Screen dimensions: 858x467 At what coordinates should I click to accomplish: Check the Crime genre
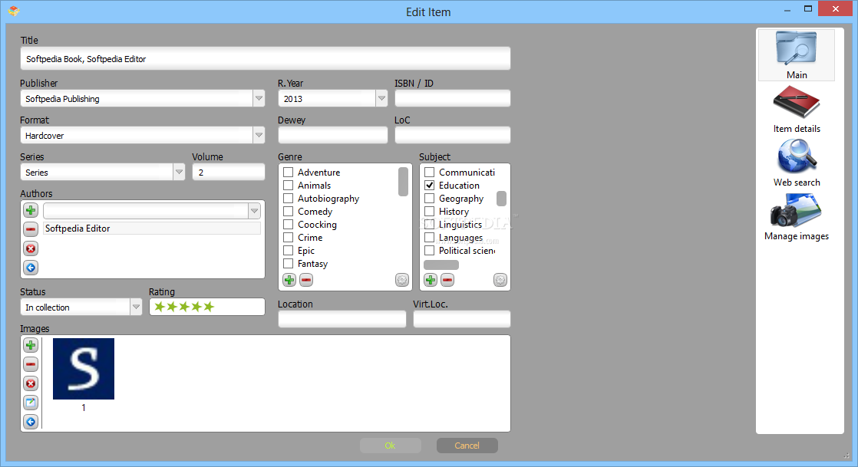(289, 237)
